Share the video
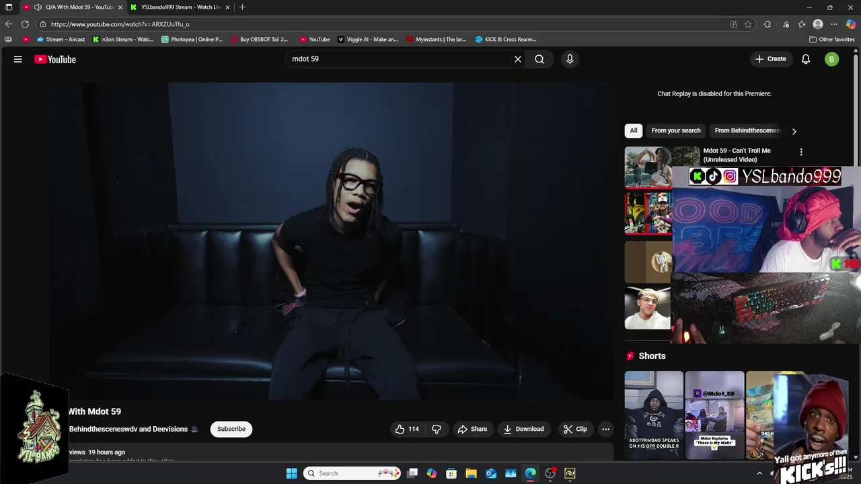This screenshot has height=484, width=861. (472, 429)
